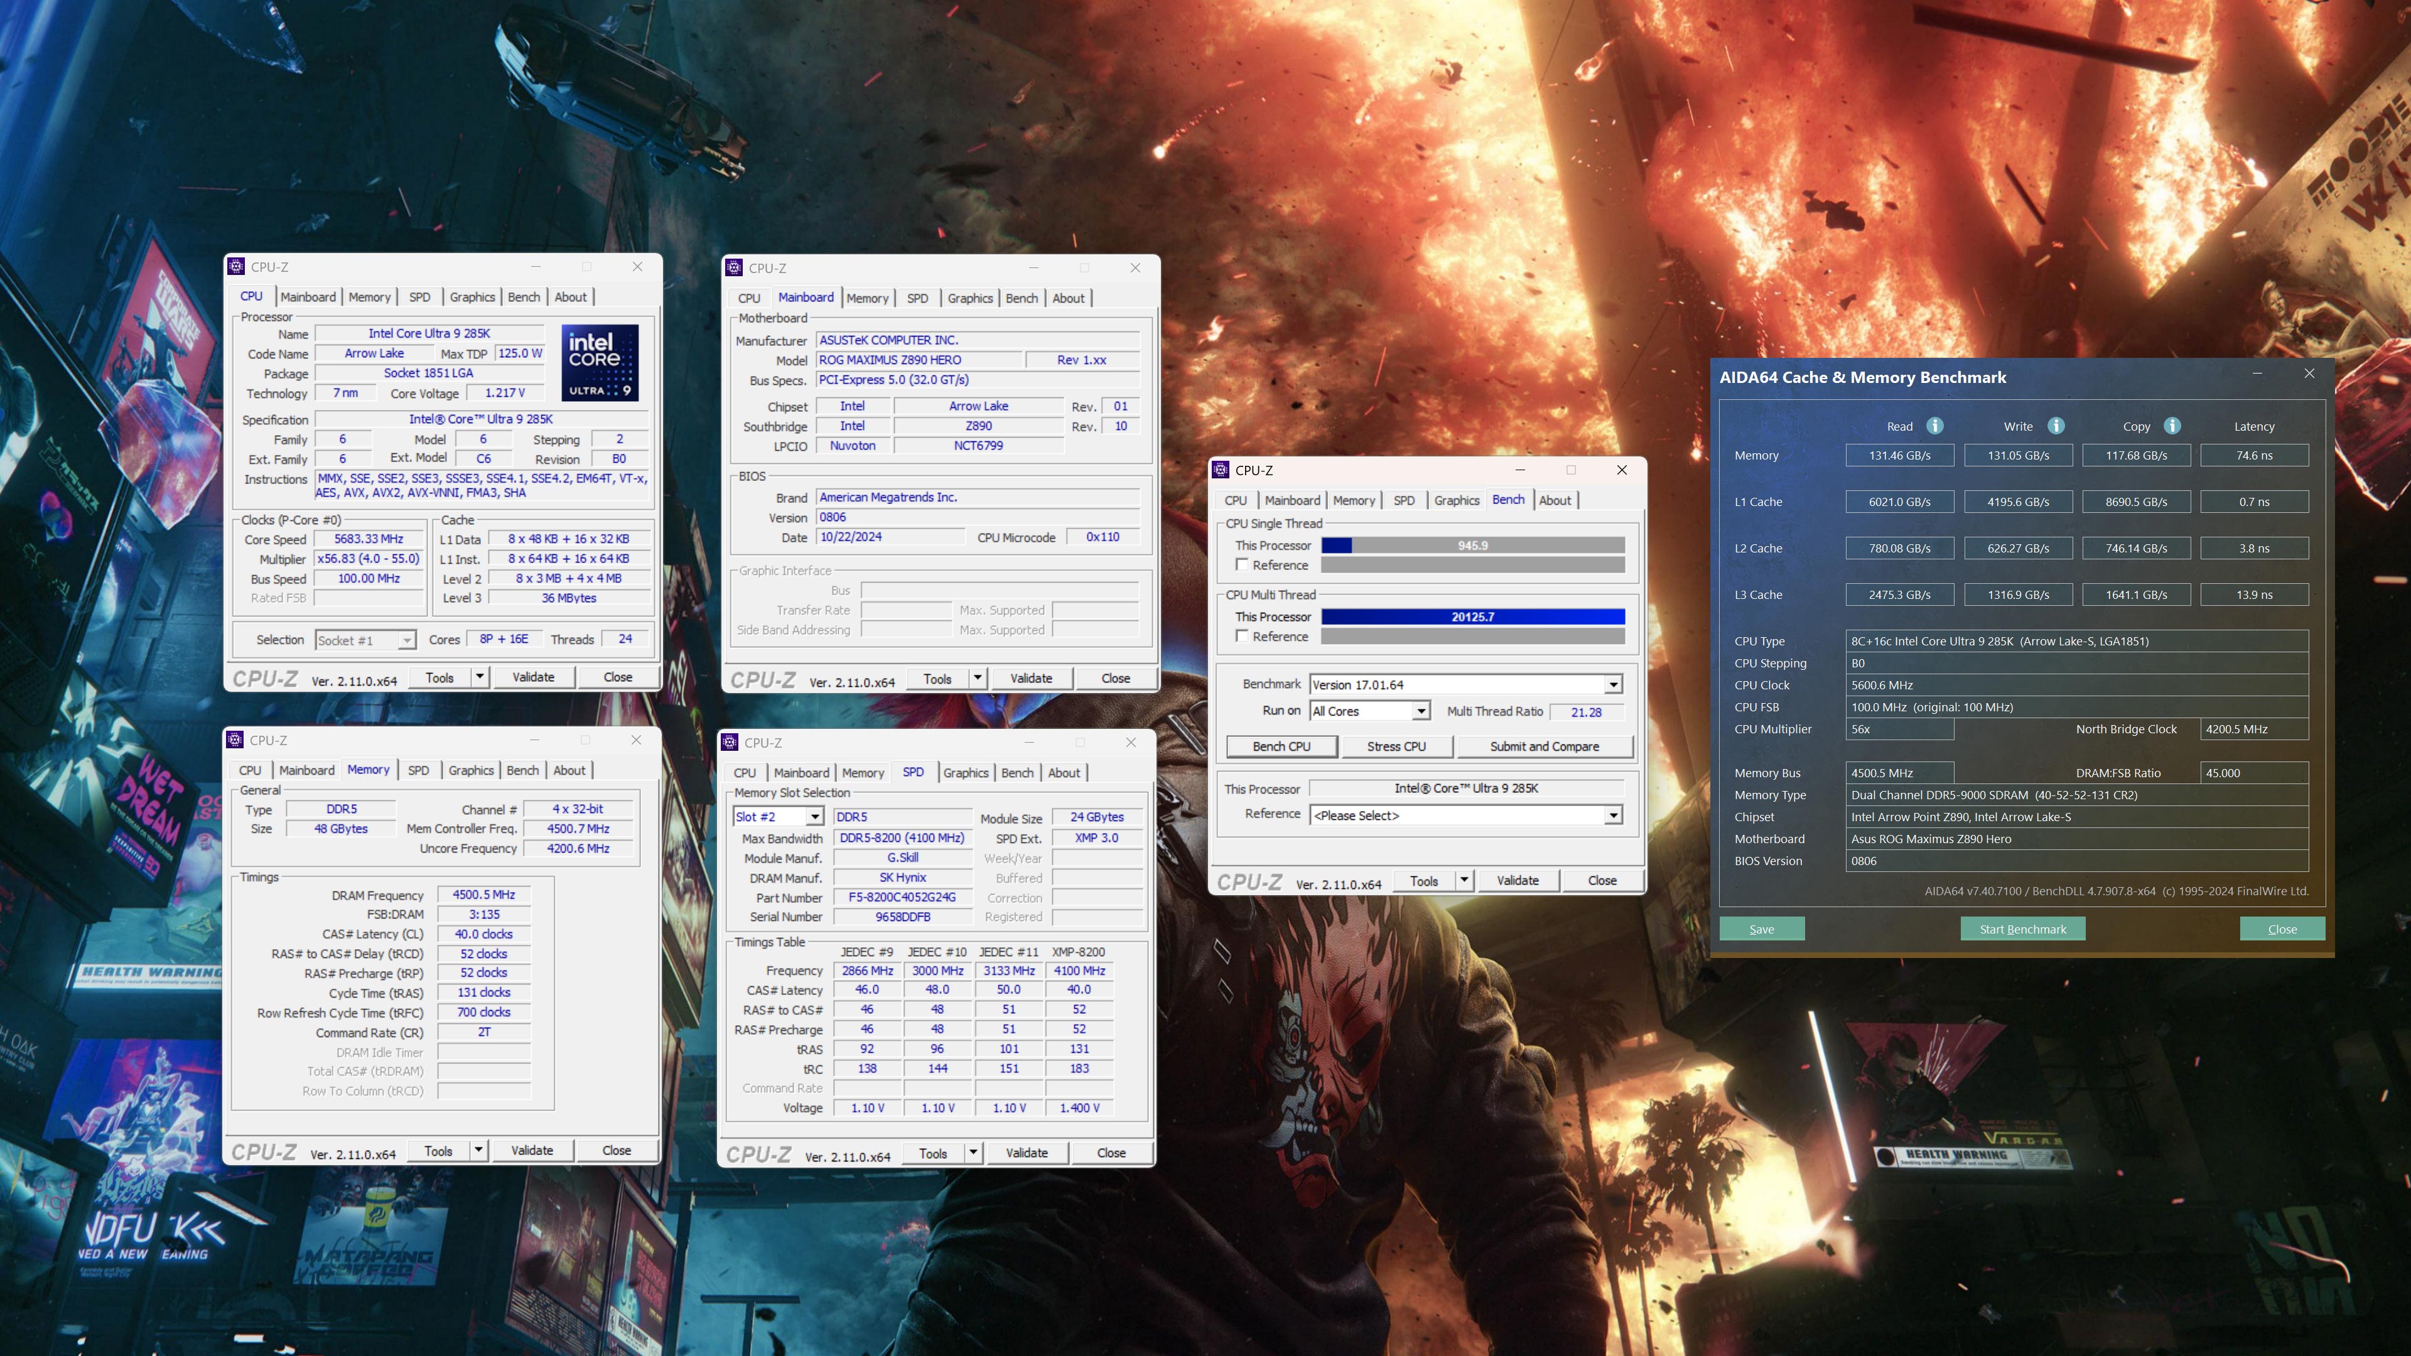This screenshot has height=1356, width=2411.
Task: Open the Read info icon in AIDA64
Action: point(1934,426)
